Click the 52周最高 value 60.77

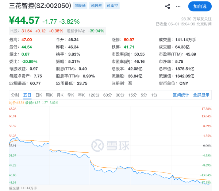tap(35, 83)
